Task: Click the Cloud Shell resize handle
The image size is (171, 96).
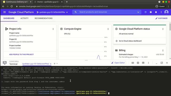Action: coord(86,60)
